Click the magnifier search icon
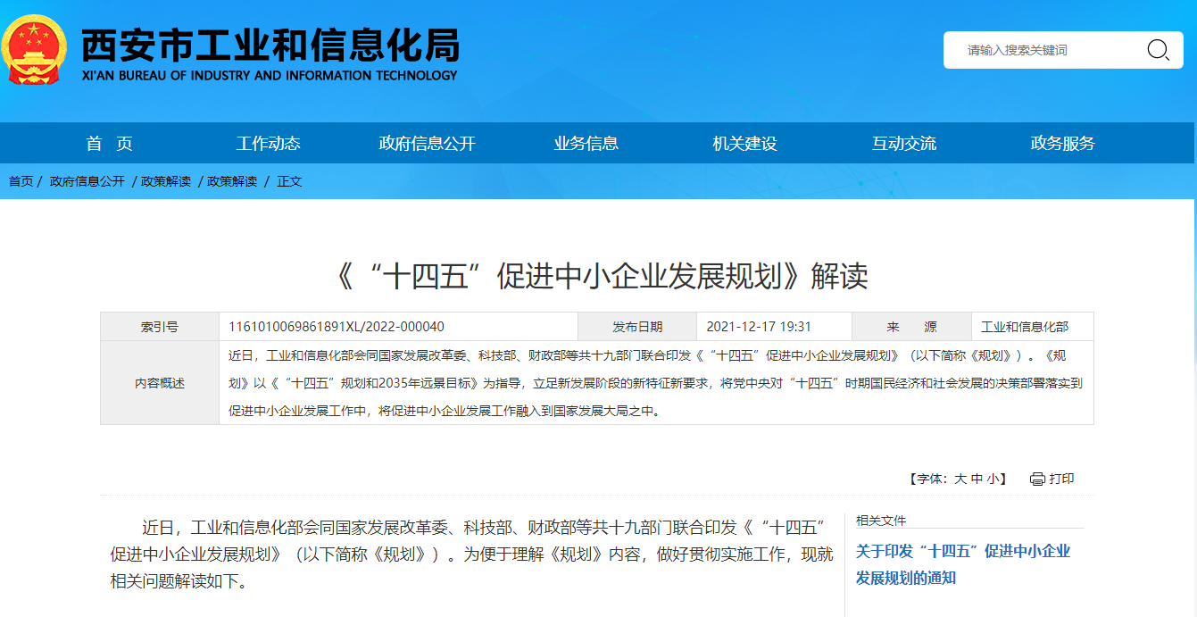The height and width of the screenshot is (617, 1197). click(1157, 50)
